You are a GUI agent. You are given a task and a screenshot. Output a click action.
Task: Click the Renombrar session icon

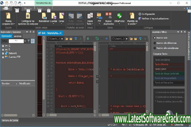pyautogui.click(x=44, y=16)
